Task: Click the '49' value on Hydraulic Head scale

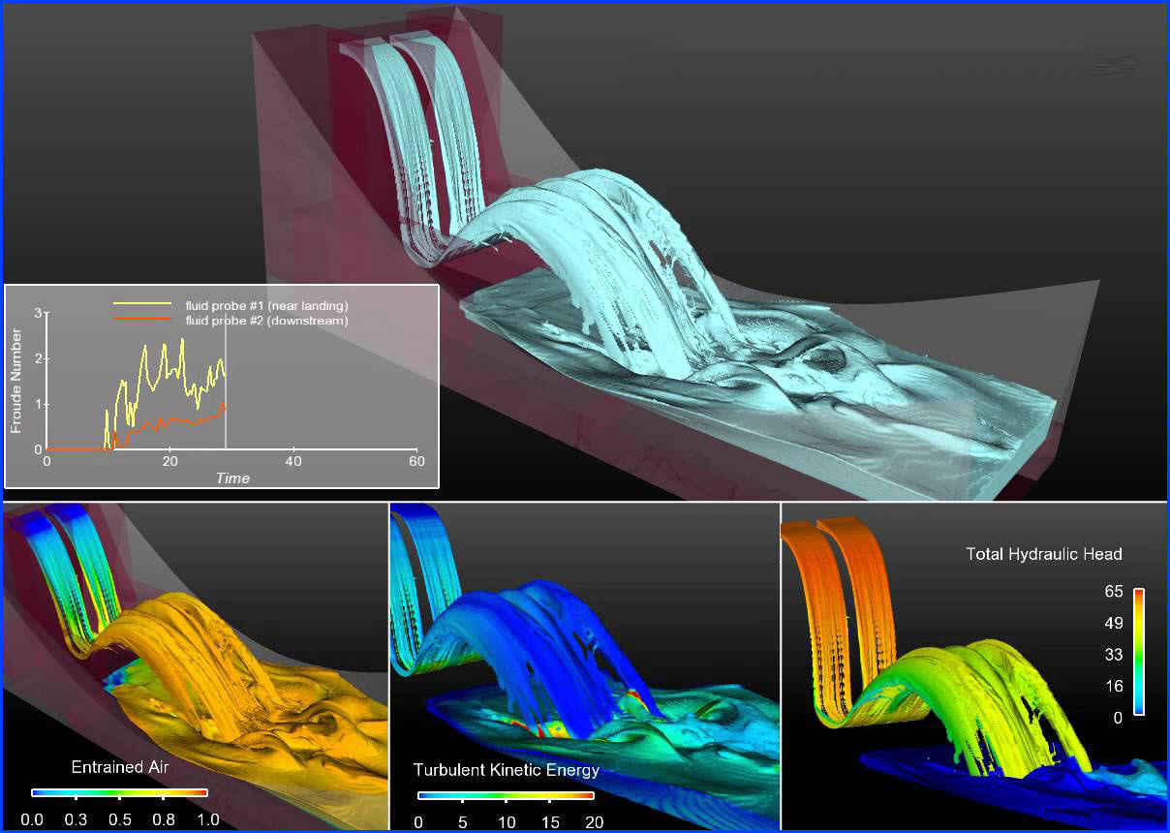Action: click(x=1114, y=623)
